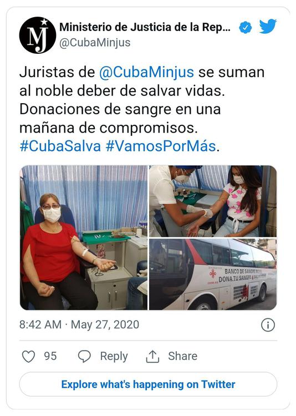296x416 pixels.
Task: Open the MJ profile avatar
Action: click(x=38, y=35)
